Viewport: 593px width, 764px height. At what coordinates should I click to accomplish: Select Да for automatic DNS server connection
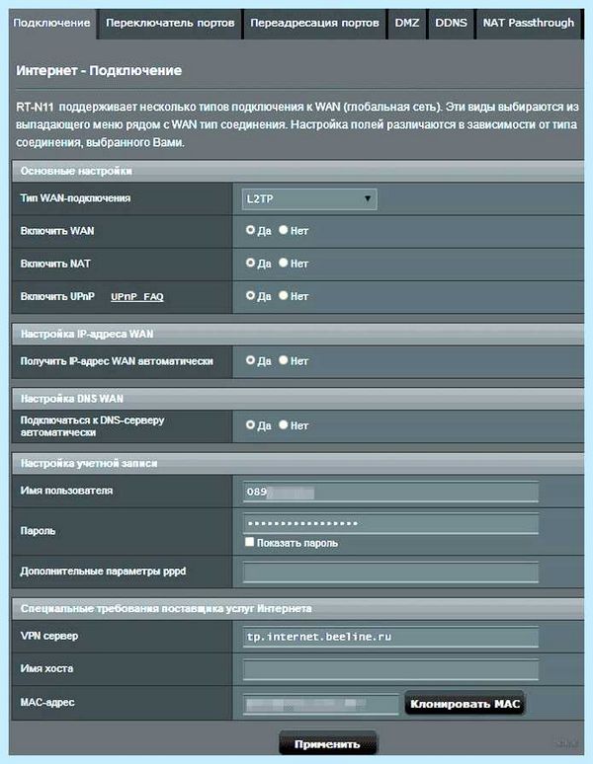250,424
